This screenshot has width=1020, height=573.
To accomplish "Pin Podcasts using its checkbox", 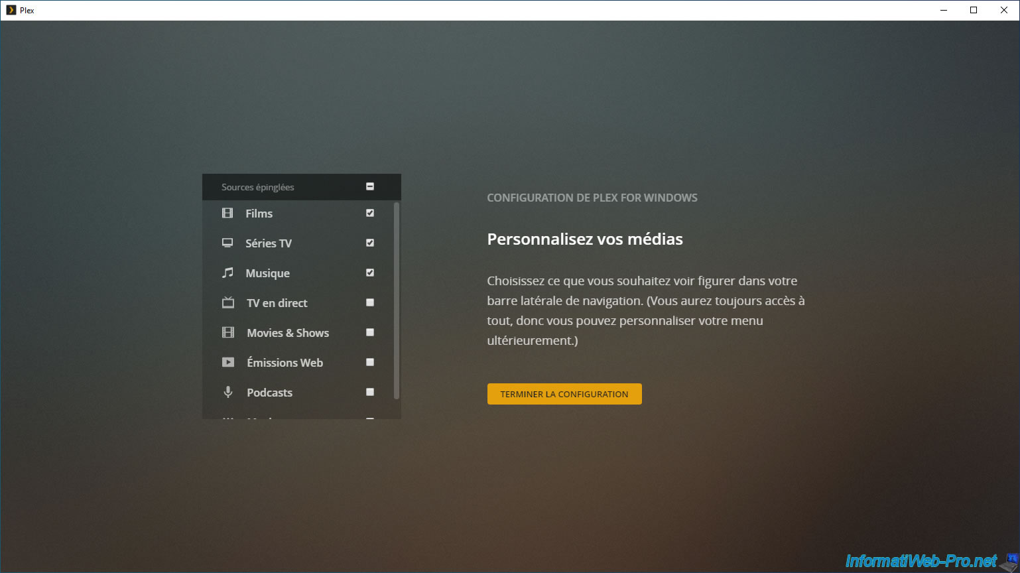I will pos(370,392).
